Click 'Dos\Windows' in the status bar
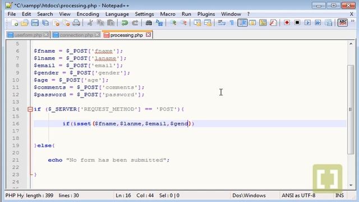Screen dimensions: 359x202 coord(249,195)
